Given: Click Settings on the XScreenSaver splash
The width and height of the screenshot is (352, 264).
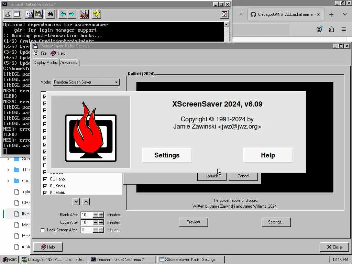Looking at the screenshot, I should click(x=167, y=155).
